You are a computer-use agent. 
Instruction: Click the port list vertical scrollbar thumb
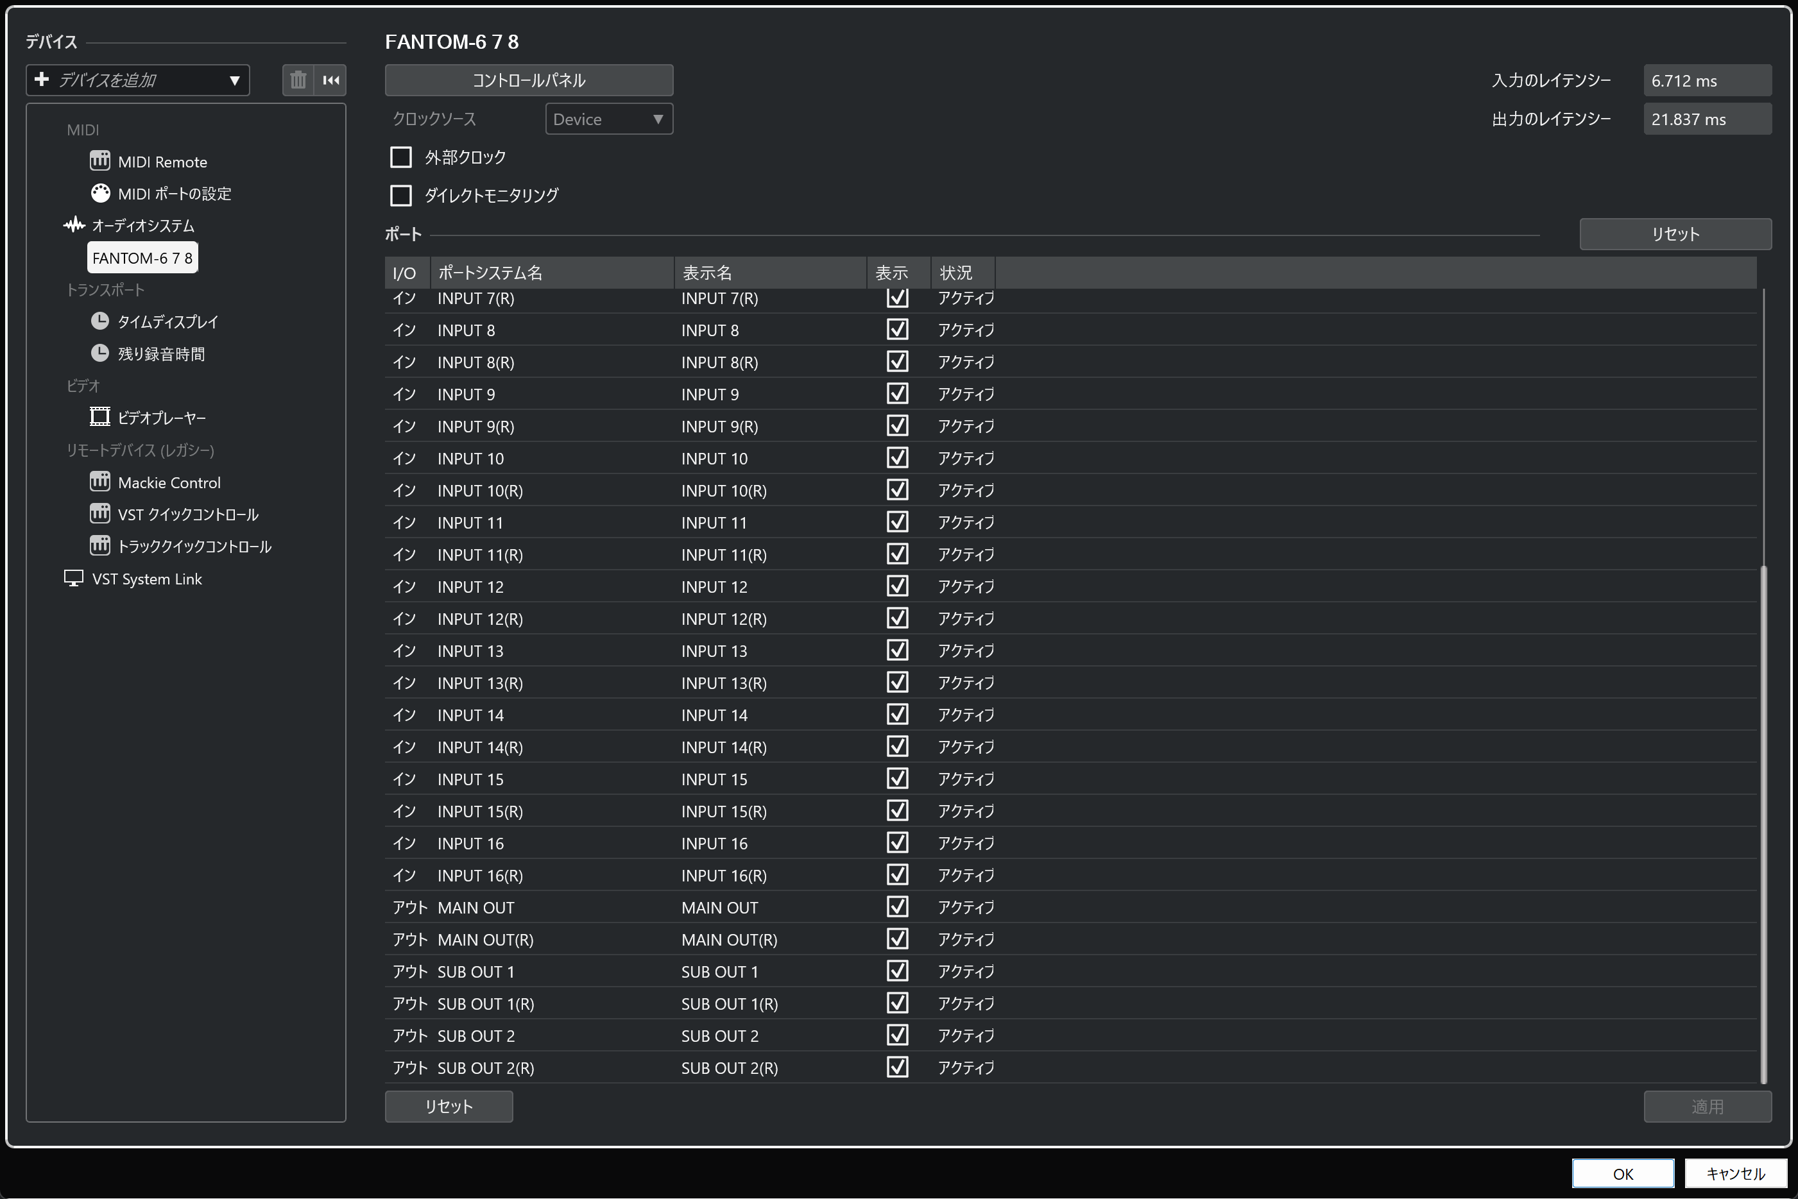pos(1765,824)
